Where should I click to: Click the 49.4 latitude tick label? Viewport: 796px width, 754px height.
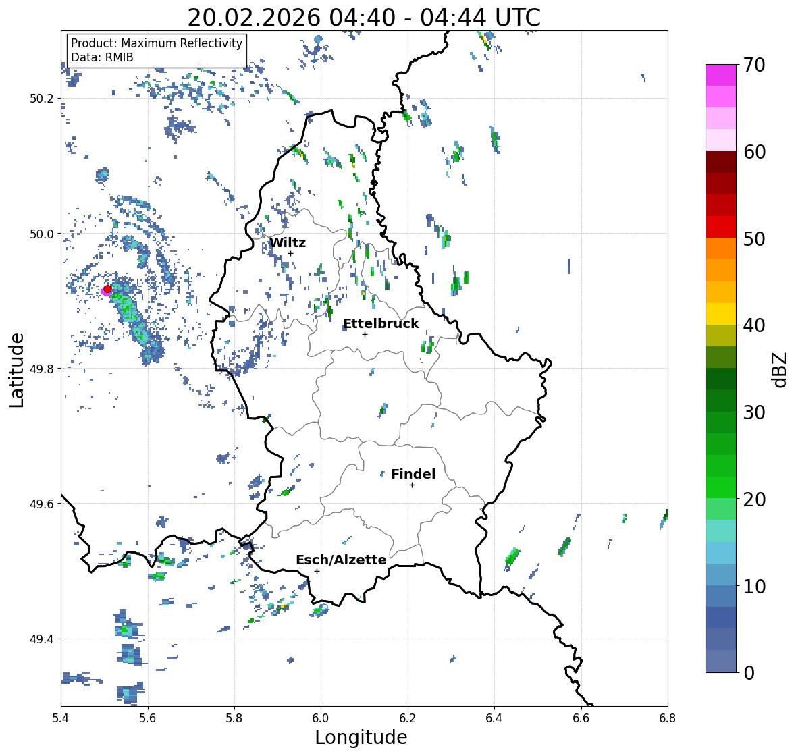[x=41, y=639]
